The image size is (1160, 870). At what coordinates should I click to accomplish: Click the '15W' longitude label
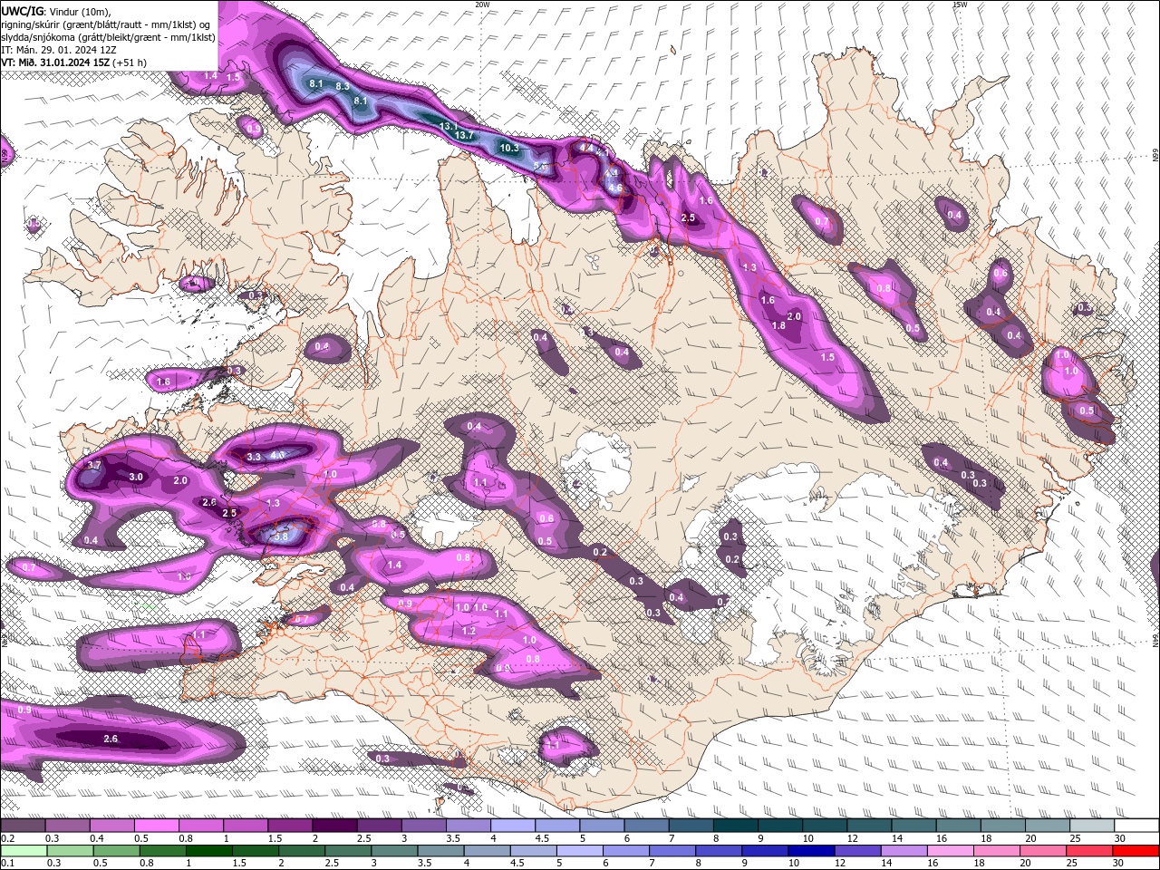tap(960, 5)
